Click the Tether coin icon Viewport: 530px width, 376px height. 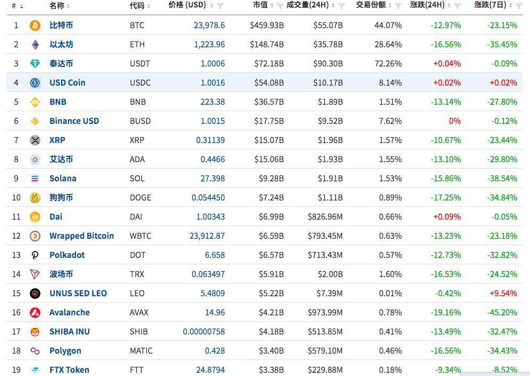click(x=35, y=63)
